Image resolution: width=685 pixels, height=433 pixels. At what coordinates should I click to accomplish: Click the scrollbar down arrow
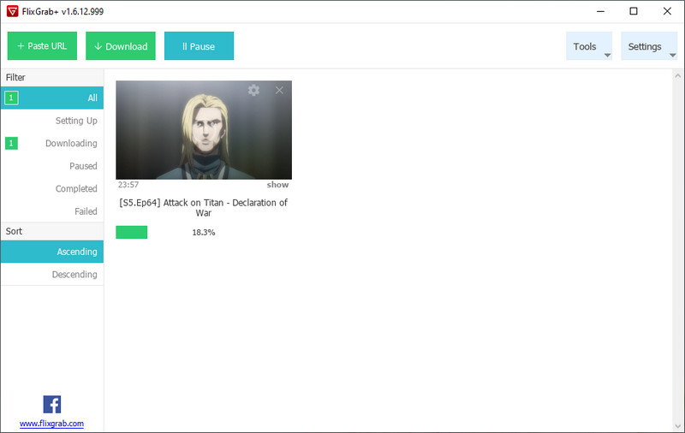(x=677, y=426)
